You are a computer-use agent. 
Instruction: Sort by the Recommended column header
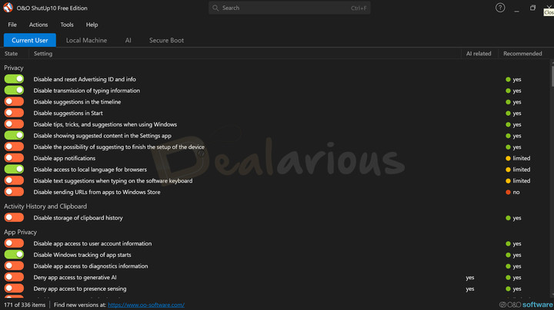pyautogui.click(x=522, y=54)
